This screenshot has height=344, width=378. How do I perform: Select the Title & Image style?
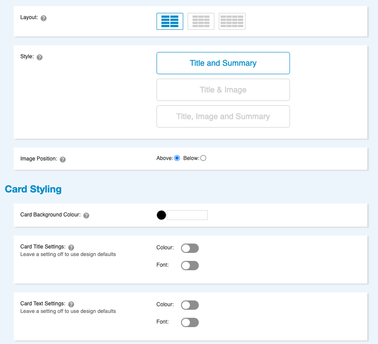[x=223, y=90]
